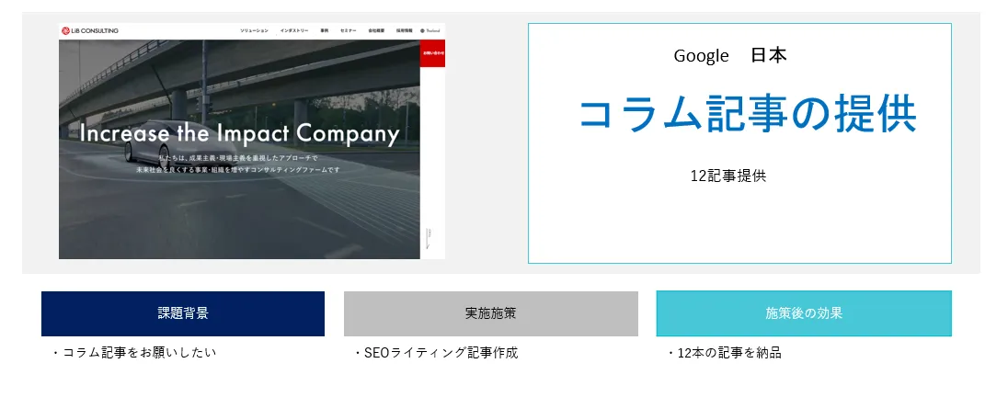Click the Google 日本 text

coord(730,56)
